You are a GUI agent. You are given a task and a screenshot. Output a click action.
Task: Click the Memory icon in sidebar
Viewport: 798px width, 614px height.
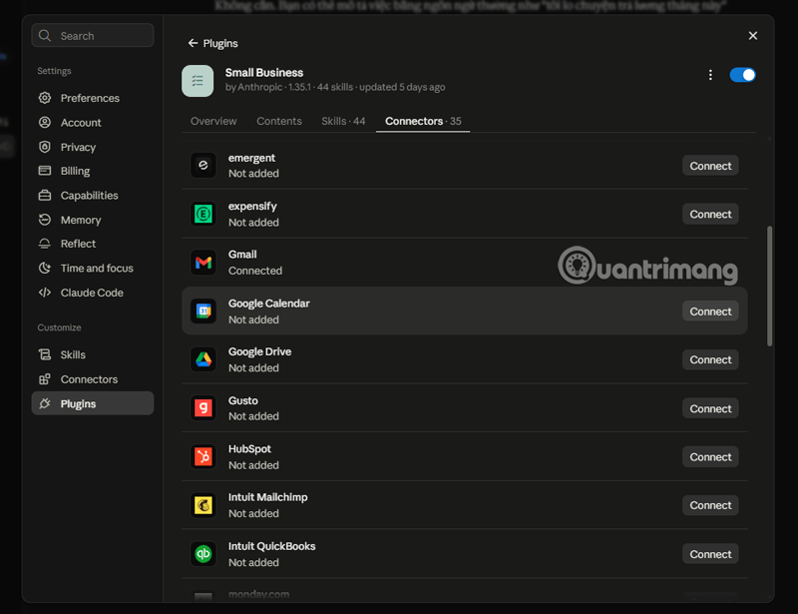pyautogui.click(x=45, y=220)
